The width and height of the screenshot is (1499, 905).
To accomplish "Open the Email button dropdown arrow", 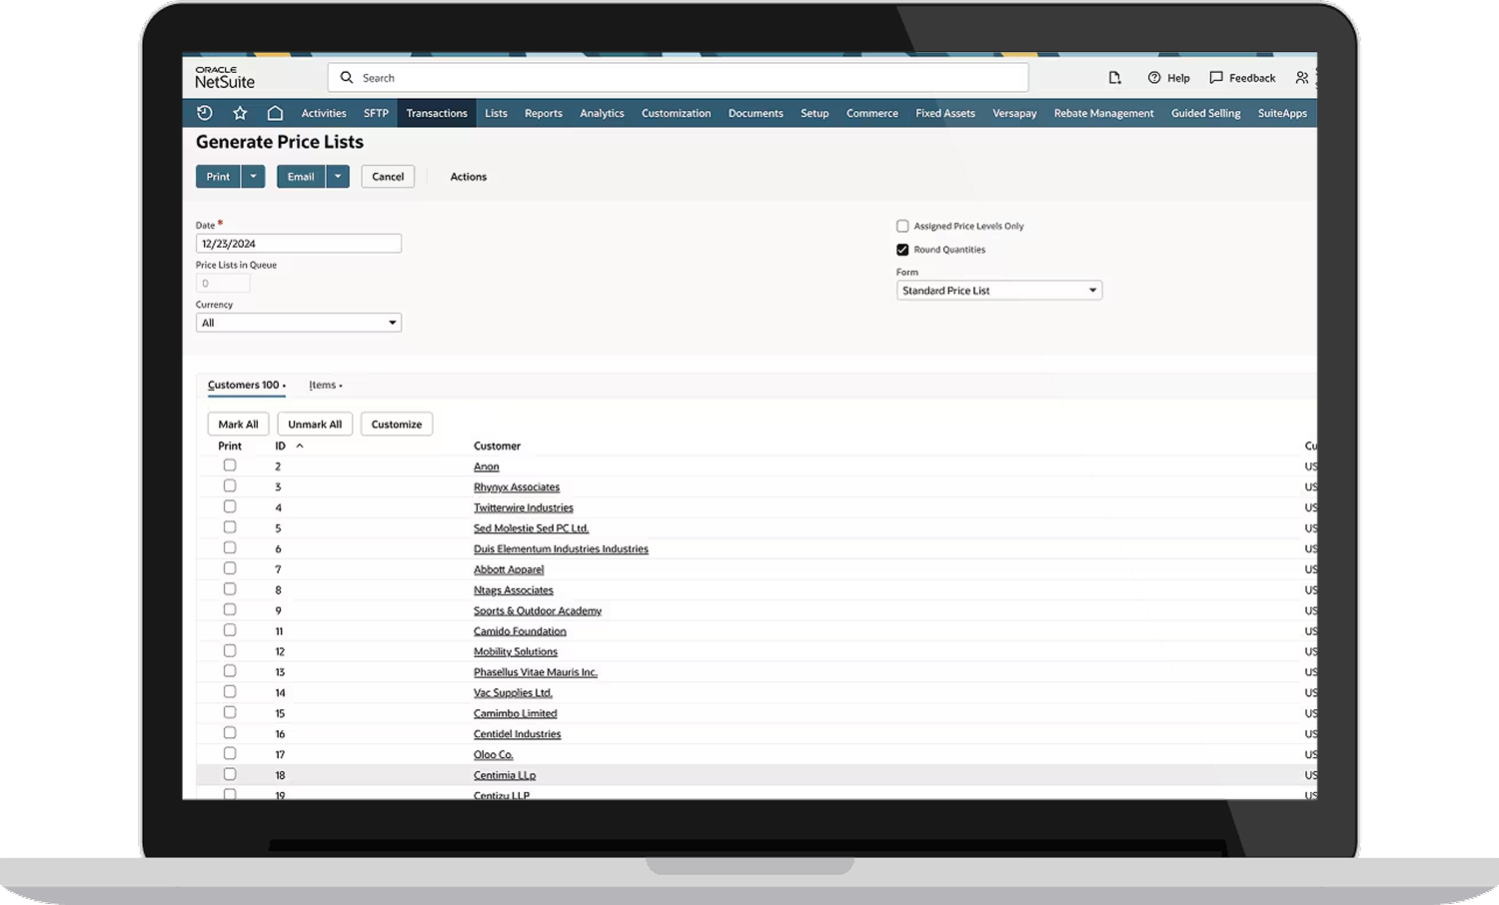I will [x=338, y=177].
